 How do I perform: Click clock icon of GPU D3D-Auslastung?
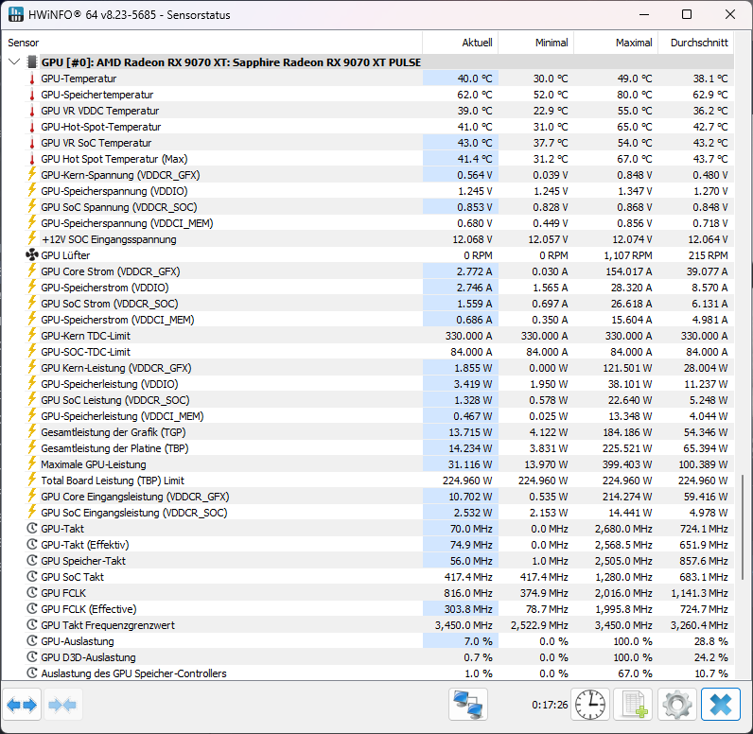pyautogui.click(x=32, y=657)
